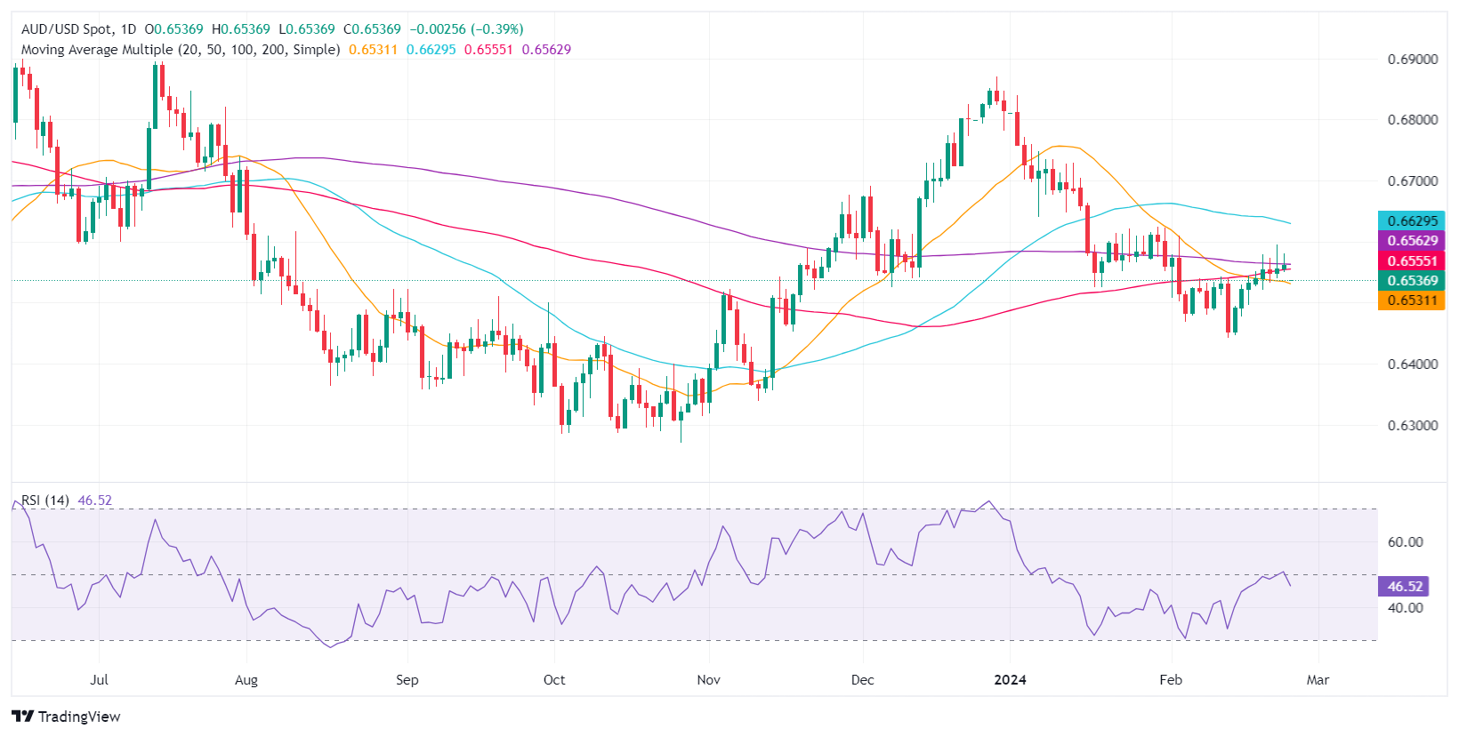Click the red 0.65551 price tag on axis
This screenshot has height=737, width=1459.
click(1412, 261)
